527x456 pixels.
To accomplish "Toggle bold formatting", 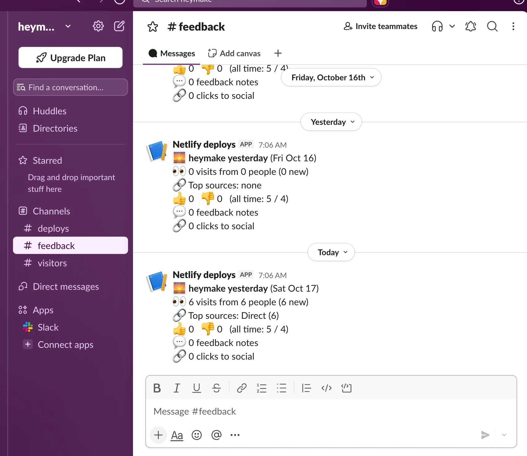I will pyautogui.click(x=157, y=388).
